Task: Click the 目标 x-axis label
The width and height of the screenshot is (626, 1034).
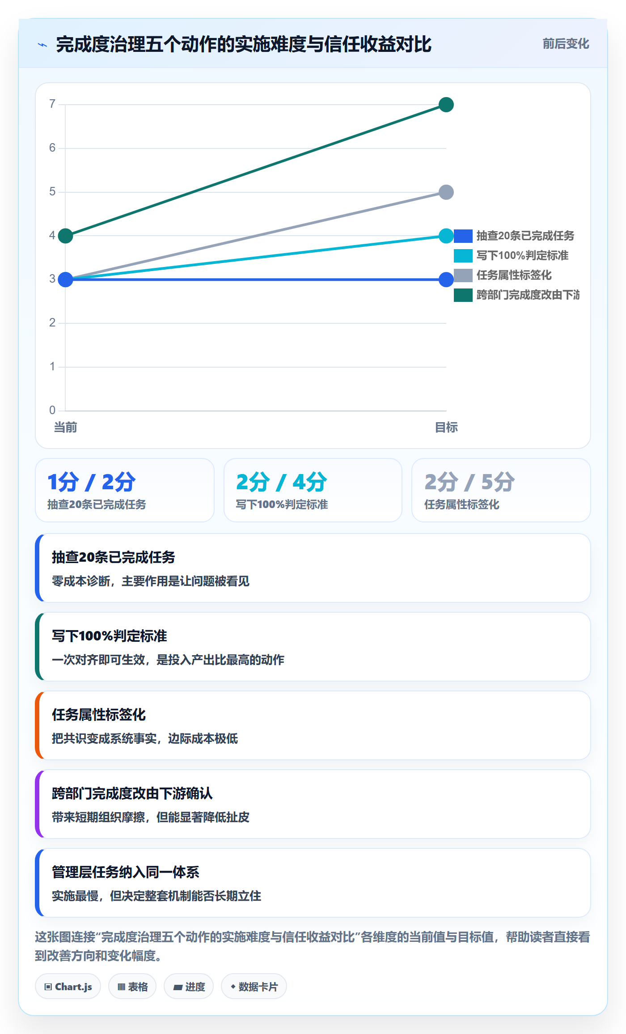Action: pos(446,427)
